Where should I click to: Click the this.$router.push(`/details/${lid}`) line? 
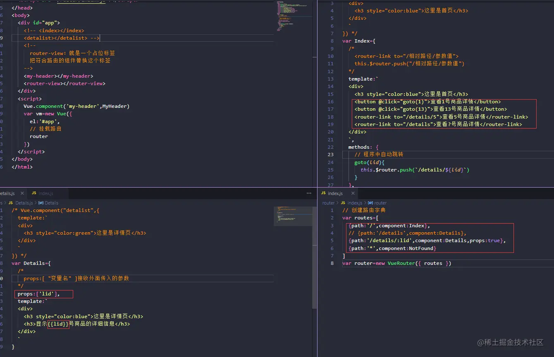click(x=415, y=170)
